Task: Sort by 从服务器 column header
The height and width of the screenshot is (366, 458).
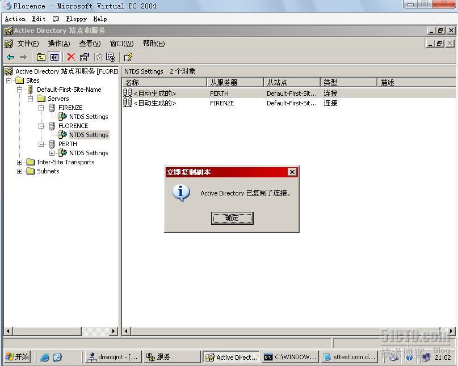Action: (x=235, y=83)
